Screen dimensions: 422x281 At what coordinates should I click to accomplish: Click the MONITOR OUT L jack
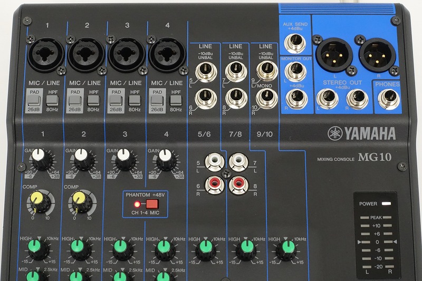click(296, 72)
